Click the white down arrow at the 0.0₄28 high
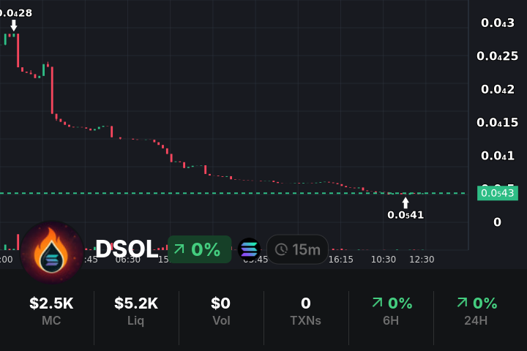Viewport: 527px width, 351px height. click(13, 26)
